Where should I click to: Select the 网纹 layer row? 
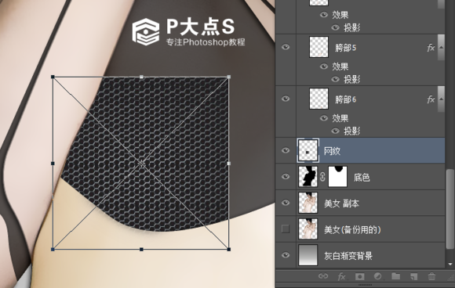tap(360, 150)
